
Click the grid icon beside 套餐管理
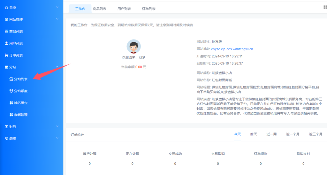point(11,115)
